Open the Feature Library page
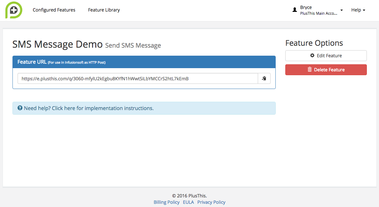This screenshot has height=207, width=379. [104, 10]
